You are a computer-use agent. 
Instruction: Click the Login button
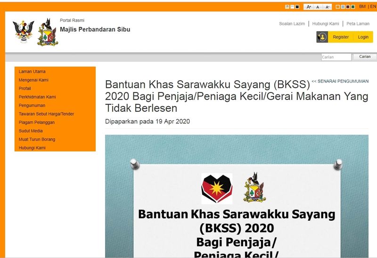(363, 37)
